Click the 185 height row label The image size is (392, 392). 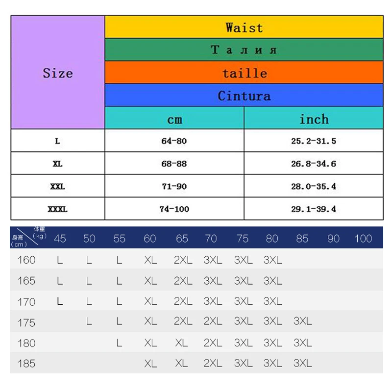26,364
